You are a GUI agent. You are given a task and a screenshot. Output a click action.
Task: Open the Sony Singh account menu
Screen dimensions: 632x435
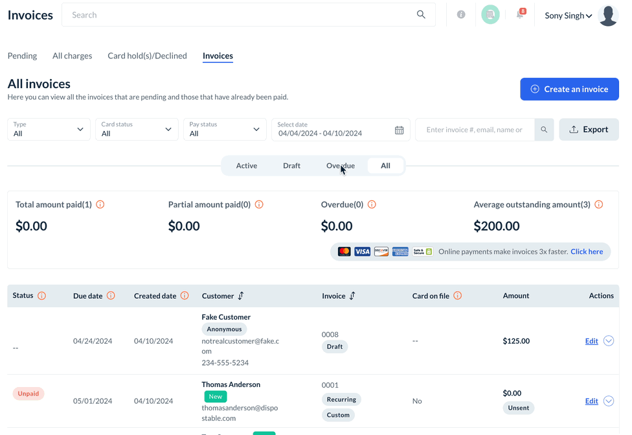click(569, 16)
